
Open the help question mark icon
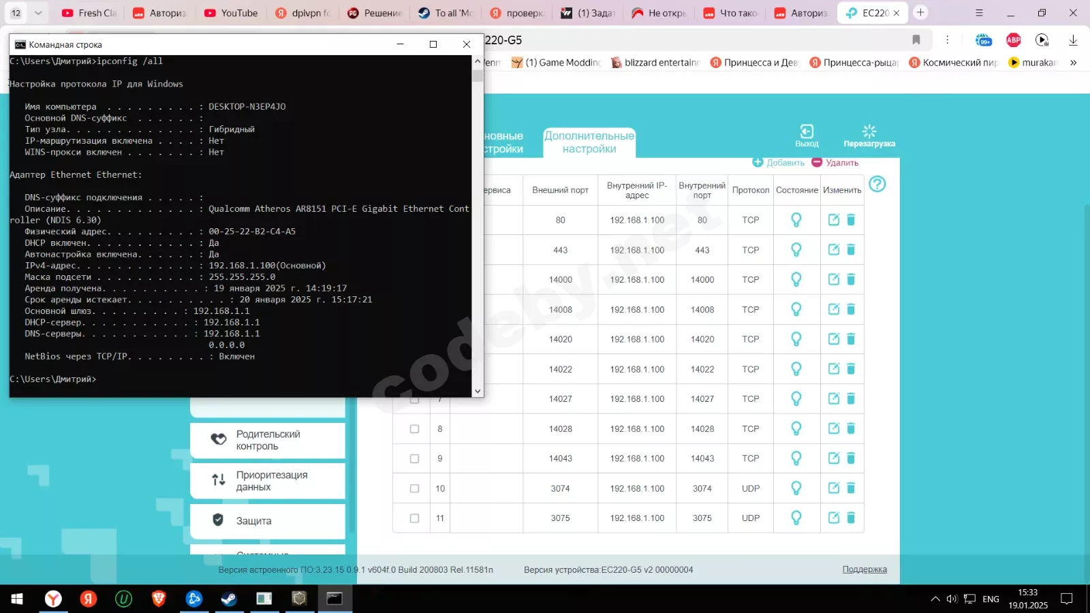pos(877,184)
